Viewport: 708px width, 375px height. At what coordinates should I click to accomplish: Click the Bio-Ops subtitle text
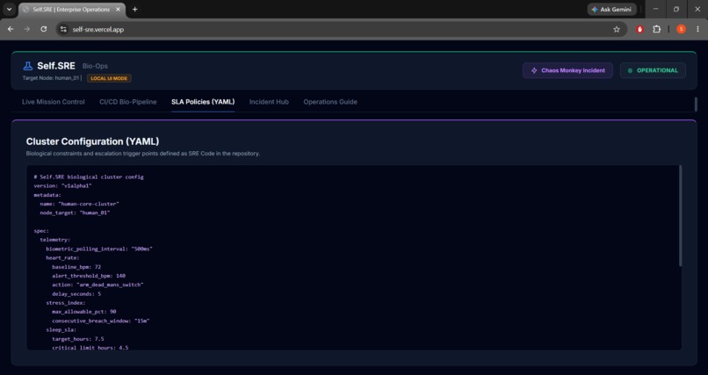tap(95, 67)
